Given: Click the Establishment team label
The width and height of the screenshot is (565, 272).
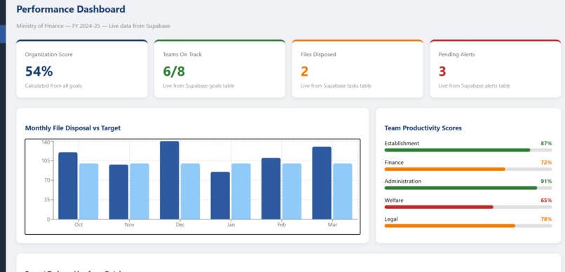Looking at the screenshot, I should pyautogui.click(x=402, y=144).
